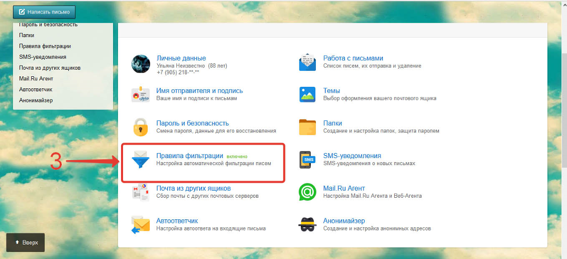Click the open envelope Работа с письмами icon

(307, 62)
